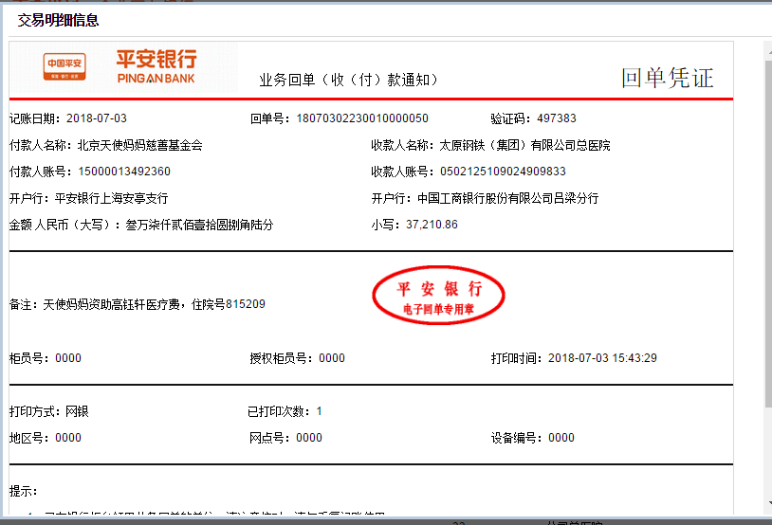Click the 已打印次数 value 1
This screenshot has width=772, height=525.
(x=319, y=411)
